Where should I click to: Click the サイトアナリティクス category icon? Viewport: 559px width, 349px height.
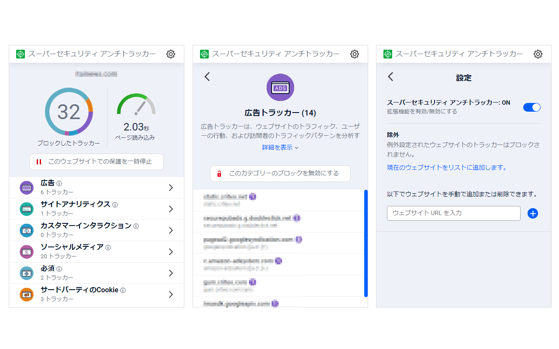click(27, 209)
